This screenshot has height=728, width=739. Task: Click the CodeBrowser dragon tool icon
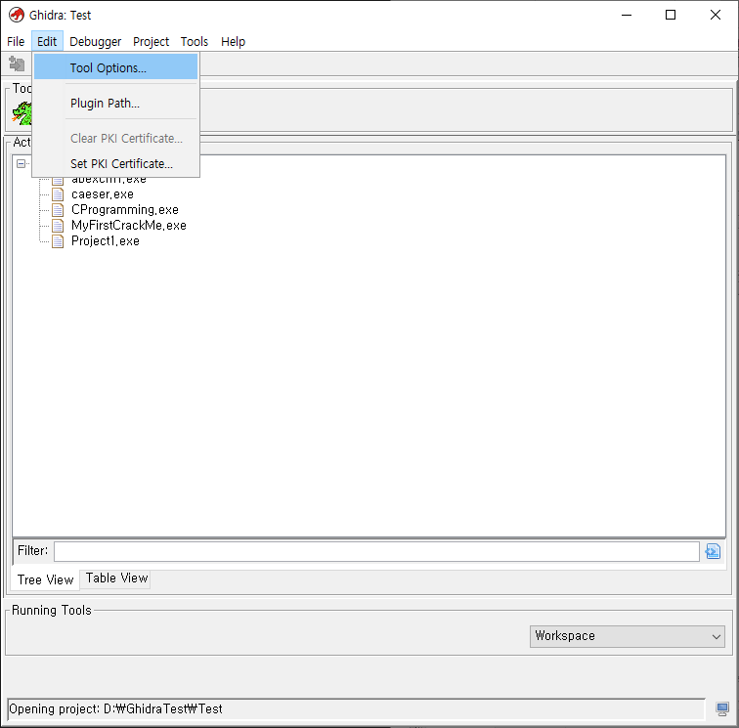(22, 113)
